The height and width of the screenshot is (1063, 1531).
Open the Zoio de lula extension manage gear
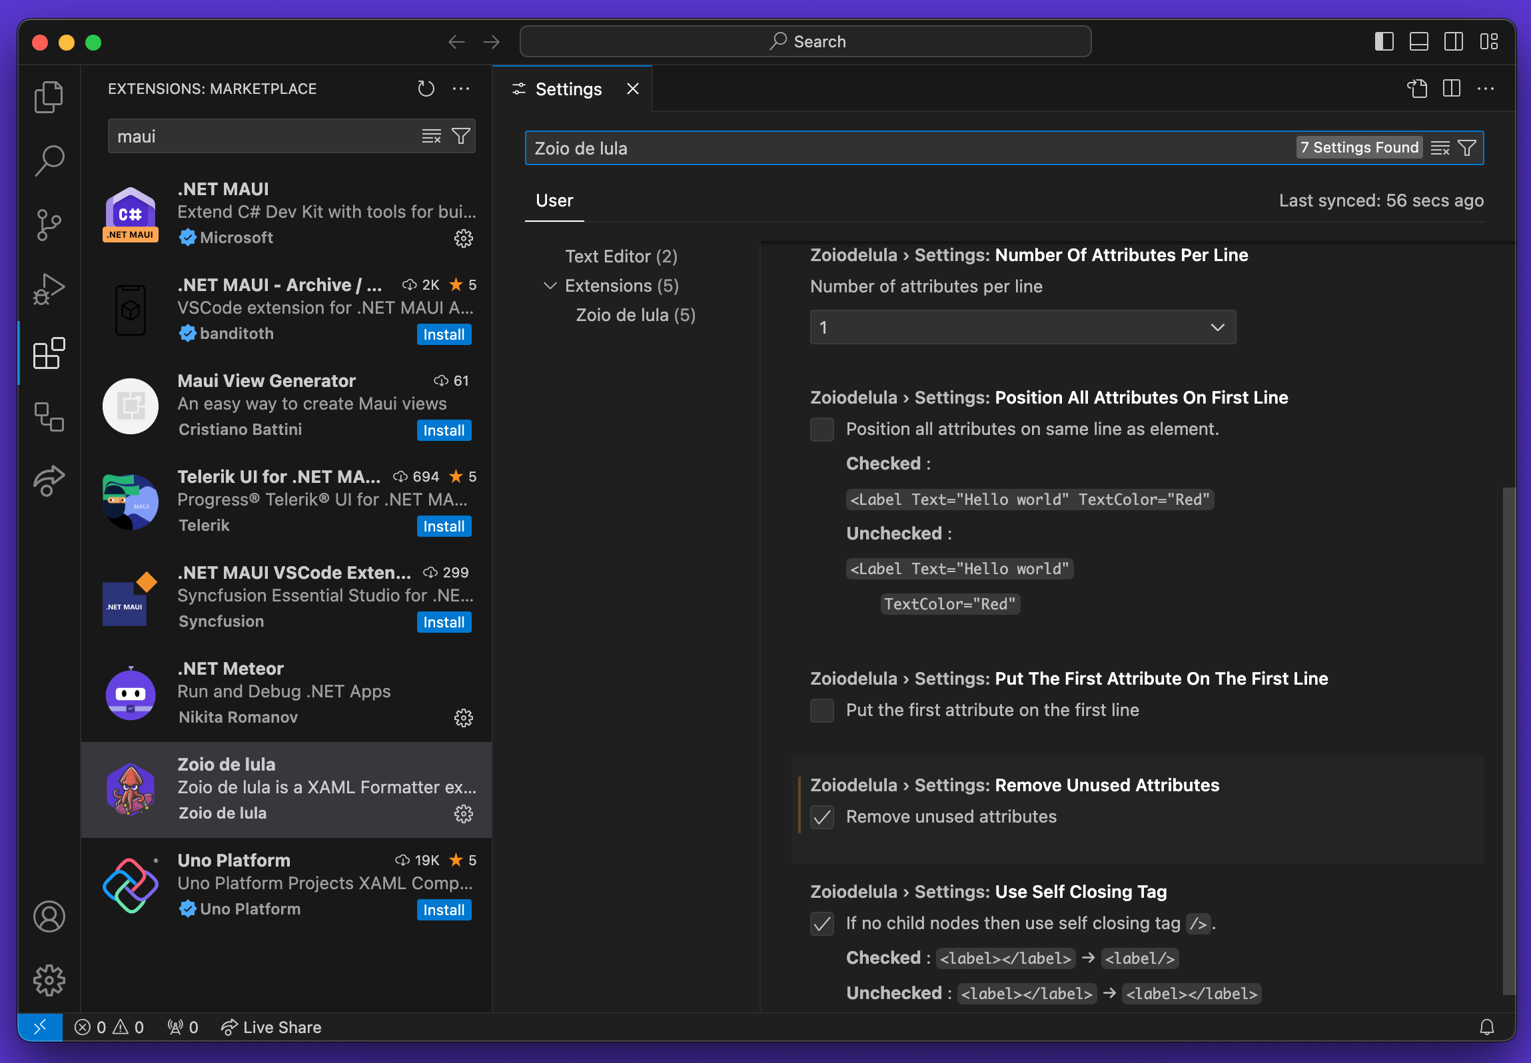pyautogui.click(x=464, y=813)
